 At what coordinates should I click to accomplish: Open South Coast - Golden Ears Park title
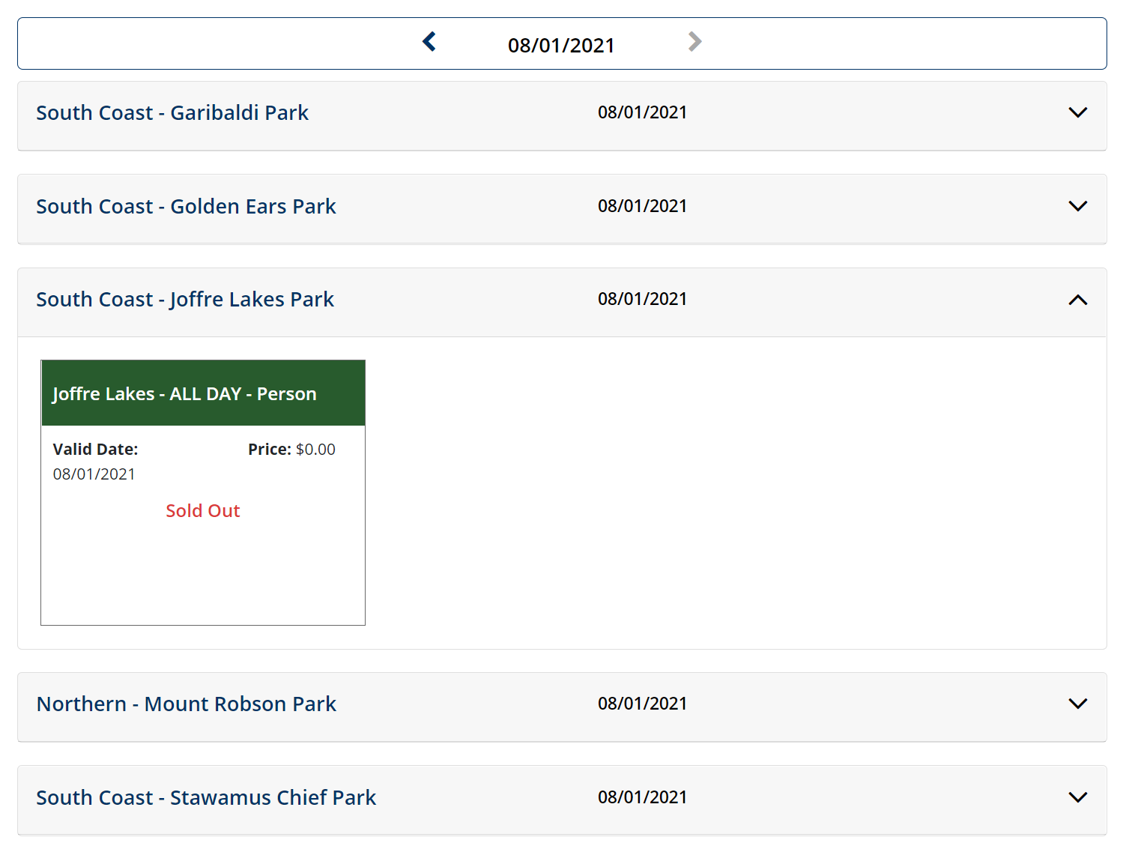pos(186,207)
